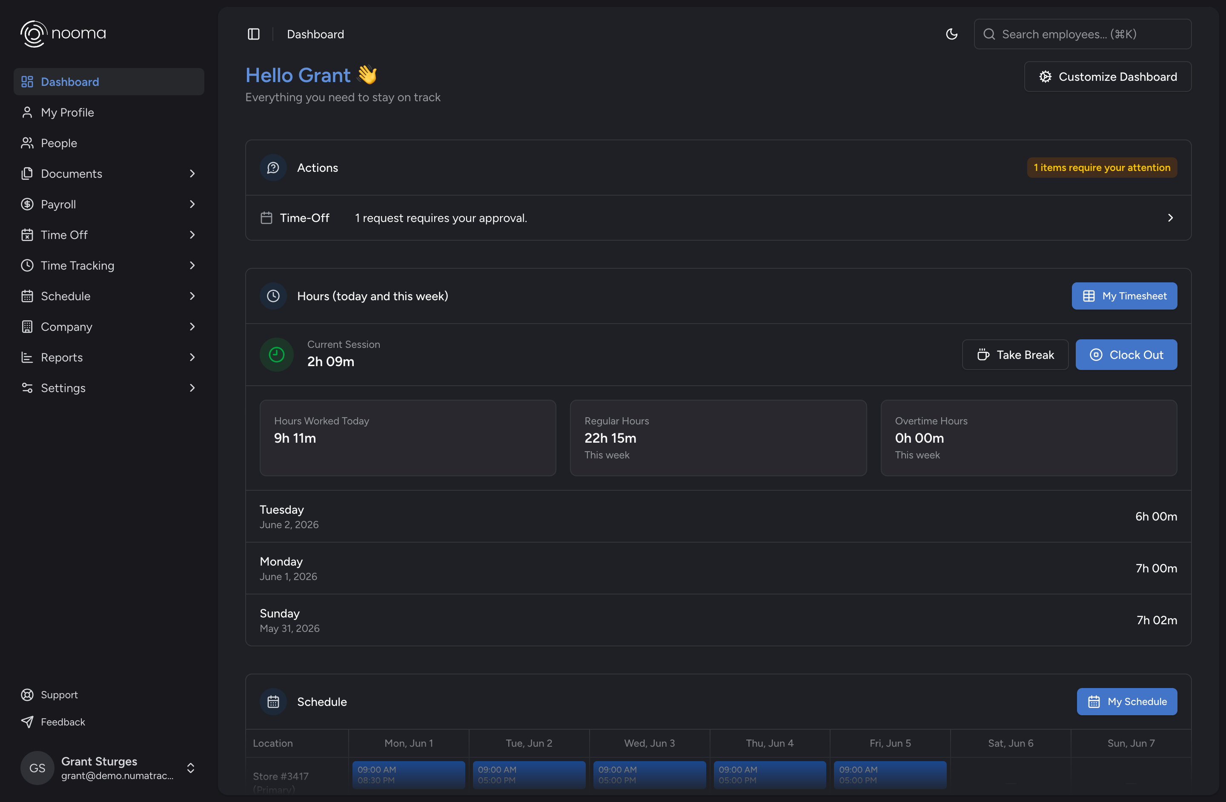The width and height of the screenshot is (1226, 802).
Task: Click the 1 items require attention badge
Action: point(1102,168)
